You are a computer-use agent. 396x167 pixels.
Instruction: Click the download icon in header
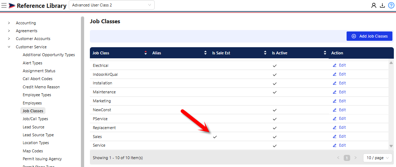382,5
